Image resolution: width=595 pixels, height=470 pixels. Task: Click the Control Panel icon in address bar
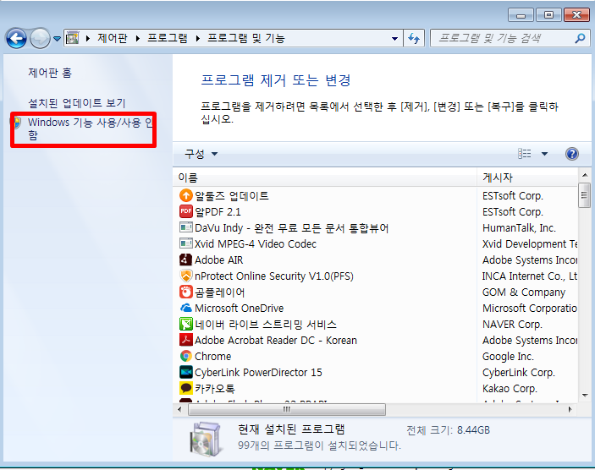[73, 38]
